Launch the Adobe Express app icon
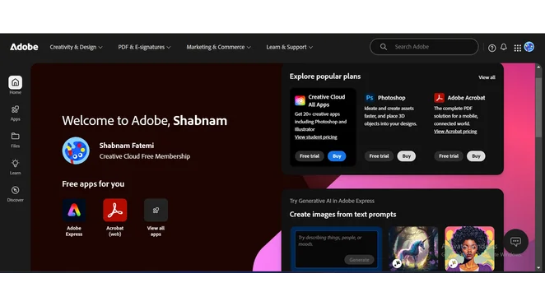 pos(74,210)
